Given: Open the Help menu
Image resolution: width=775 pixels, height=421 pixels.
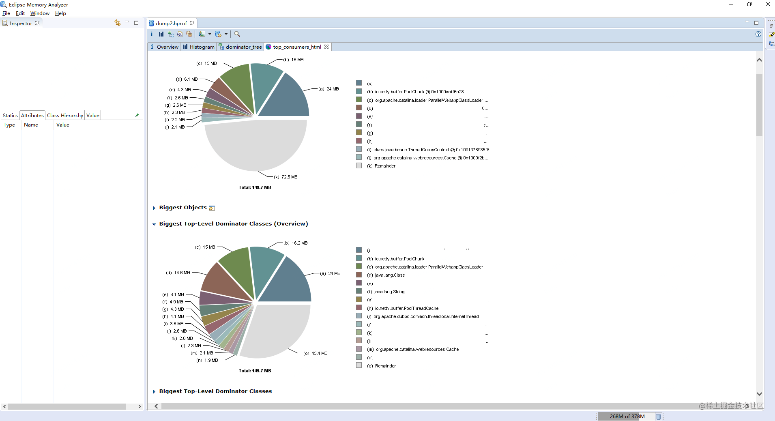Looking at the screenshot, I should click(x=60, y=13).
